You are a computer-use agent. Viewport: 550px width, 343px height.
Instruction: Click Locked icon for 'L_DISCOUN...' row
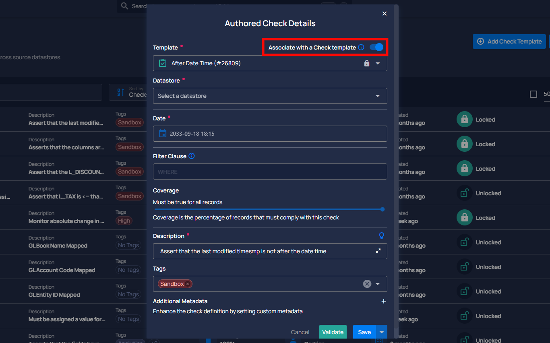pos(464,169)
